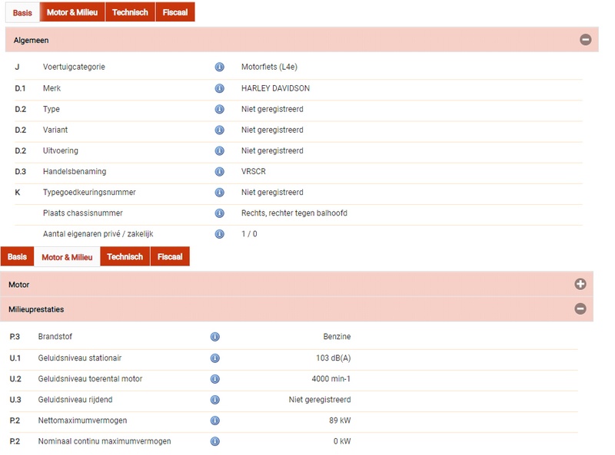
Task: Open info icon for Geluidsniveau toerental motor
Action: (214, 379)
